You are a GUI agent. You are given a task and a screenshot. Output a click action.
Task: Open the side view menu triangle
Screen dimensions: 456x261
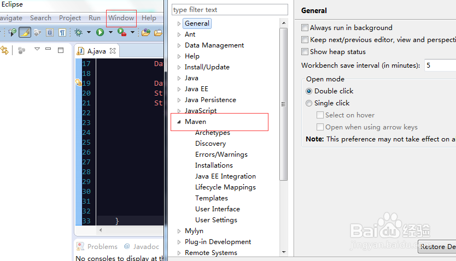[37, 49]
